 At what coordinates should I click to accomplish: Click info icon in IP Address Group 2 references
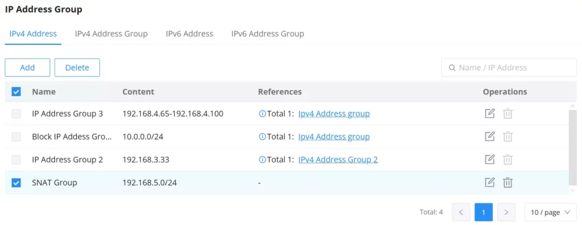[x=262, y=160]
